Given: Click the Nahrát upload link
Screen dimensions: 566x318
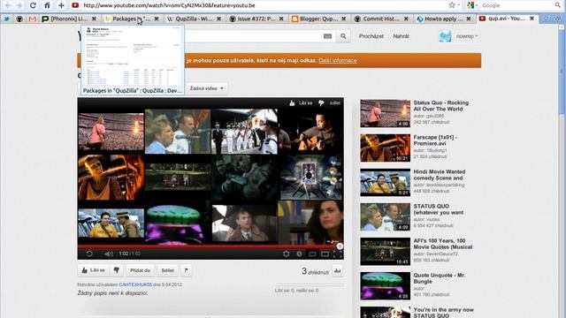Looking at the screenshot, I should (401, 36).
